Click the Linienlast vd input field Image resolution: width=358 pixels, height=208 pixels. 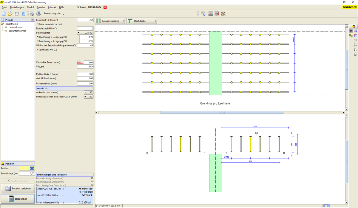point(85,20)
